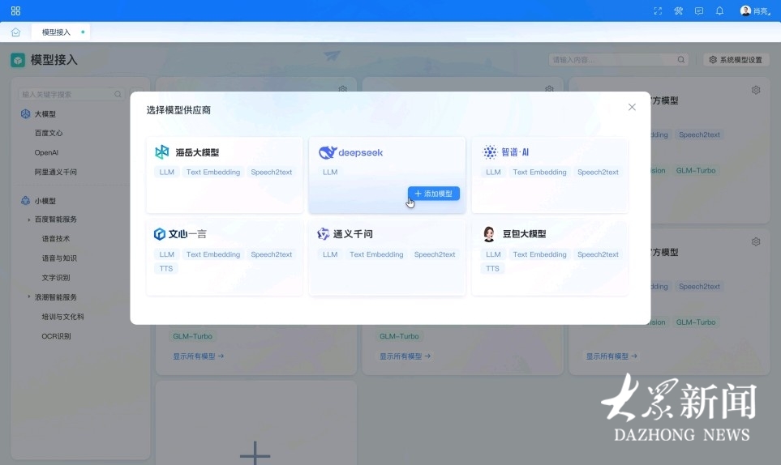
Task: Select 大模型 category in sidebar
Action: pos(45,114)
